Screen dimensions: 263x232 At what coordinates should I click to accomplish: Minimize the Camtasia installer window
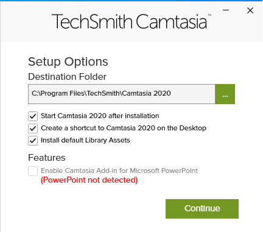point(226,10)
